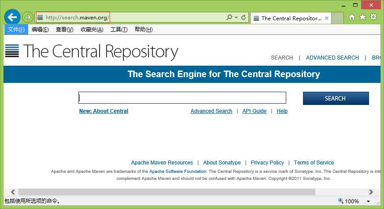Select The Central Repository browser tab

pos(291,18)
